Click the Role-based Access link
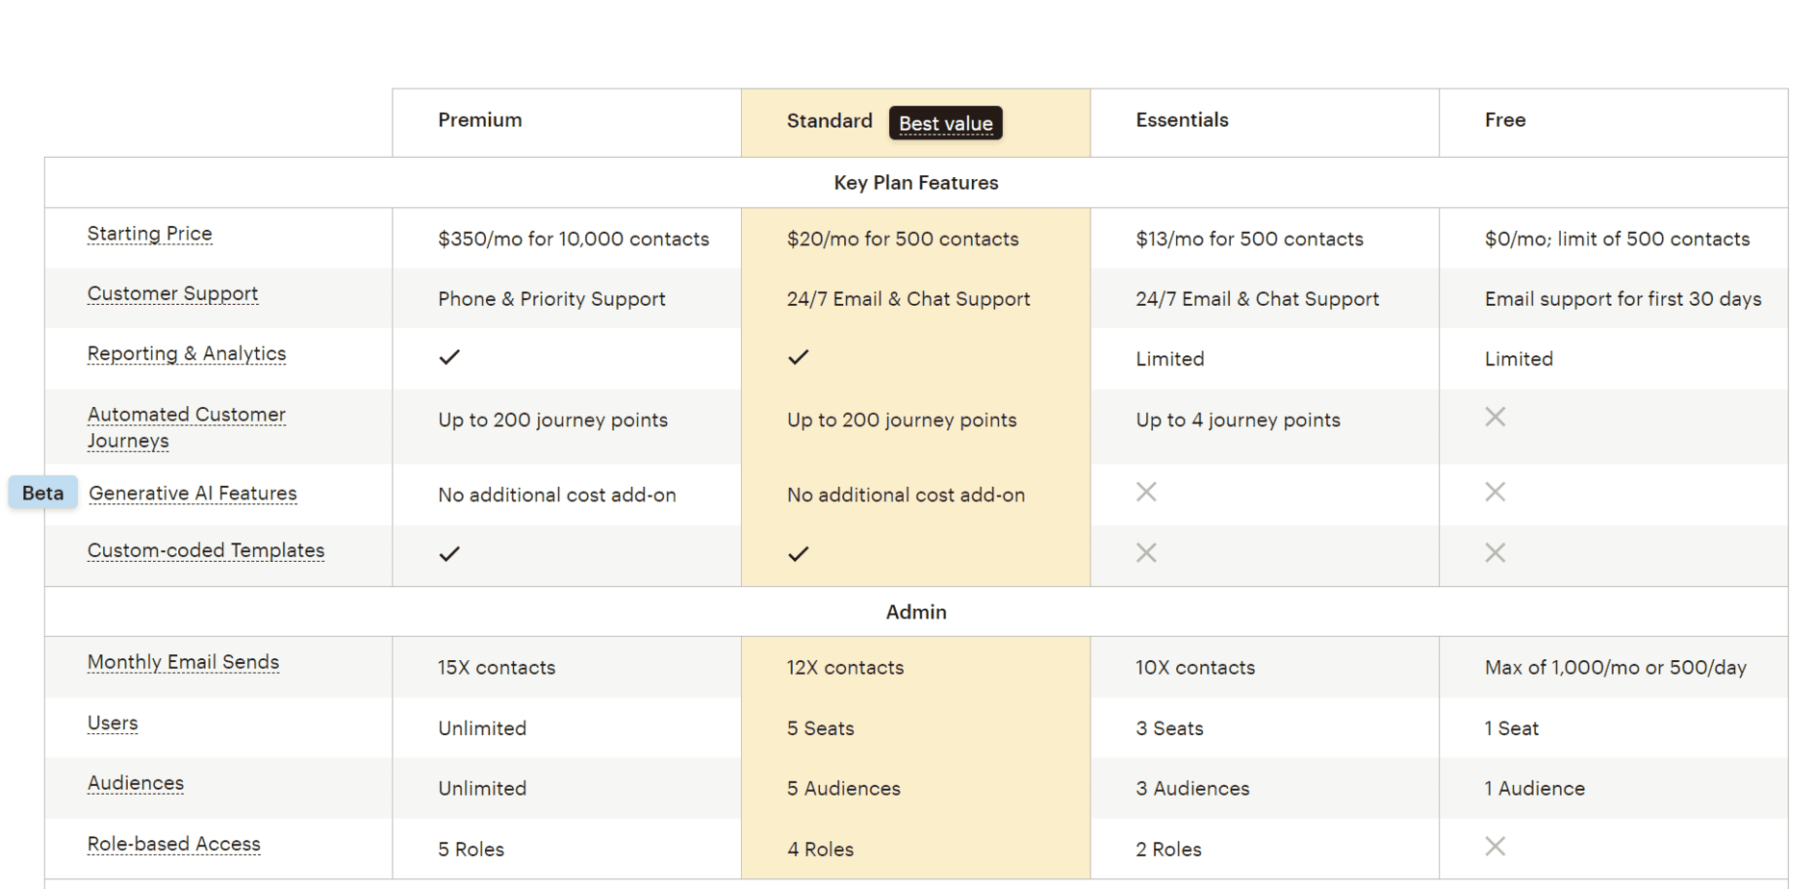The image size is (1816, 889). 173,844
